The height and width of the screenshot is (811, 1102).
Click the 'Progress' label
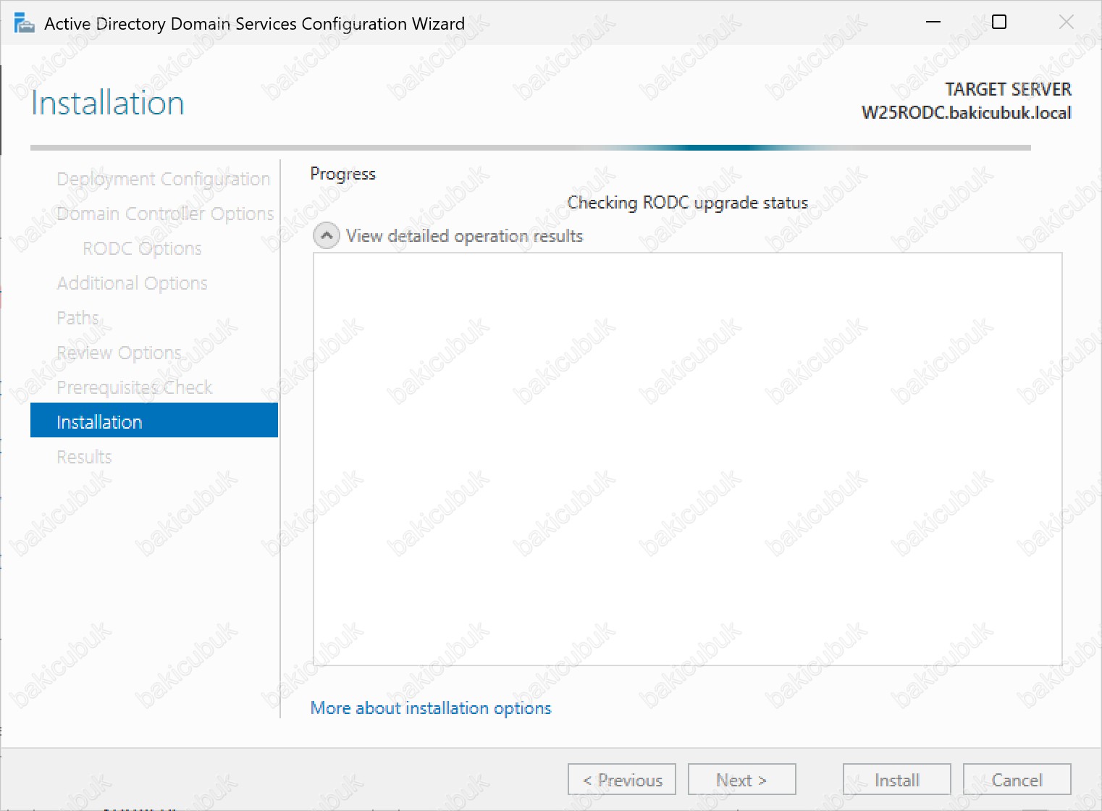pos(343,174)
